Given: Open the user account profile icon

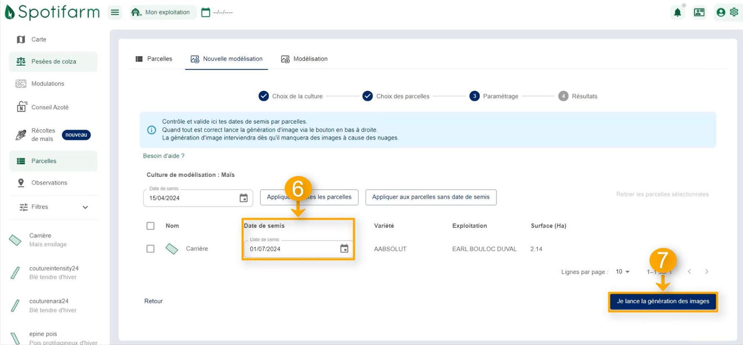Looking at the screenshot, I should (x=721, y=13).
